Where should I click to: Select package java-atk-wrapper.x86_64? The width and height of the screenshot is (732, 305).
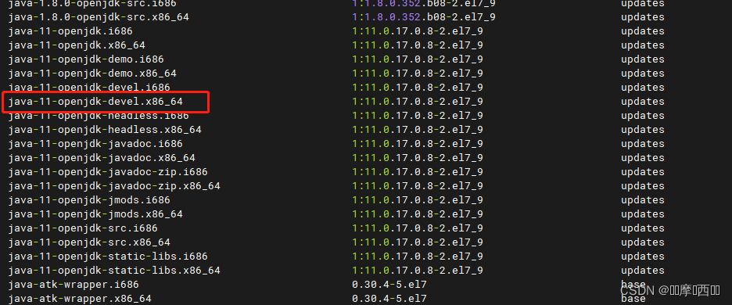[80, 299]
